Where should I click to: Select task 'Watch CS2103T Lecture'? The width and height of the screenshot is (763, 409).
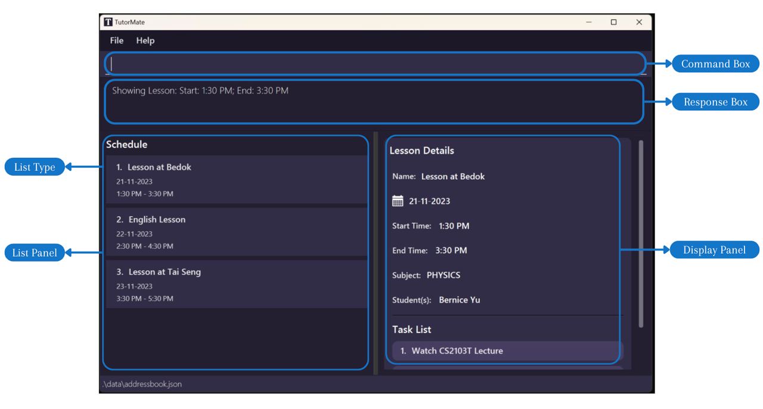508,351
